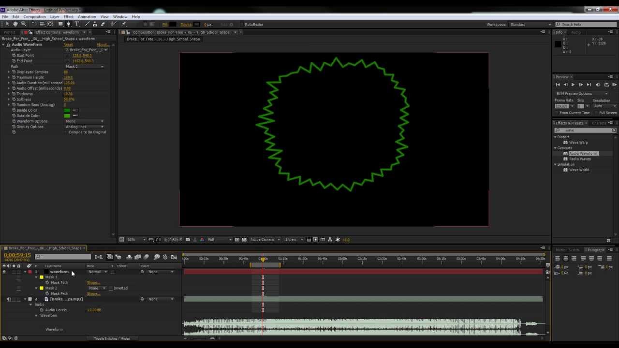Viewport: 619px width, 348px height.
Task: Select the Hand tool
Action: (x=15, y=24)
